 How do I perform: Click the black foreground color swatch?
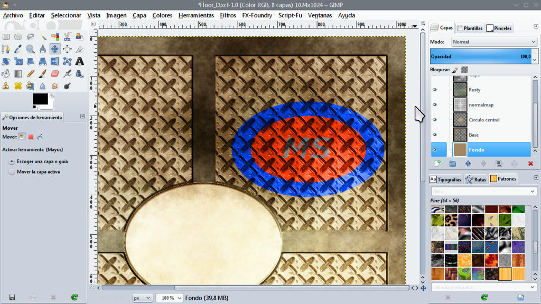click(40, 99)
